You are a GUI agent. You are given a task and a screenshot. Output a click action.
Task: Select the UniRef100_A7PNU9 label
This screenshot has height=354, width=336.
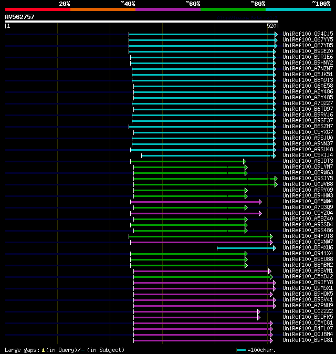tap(308, 306)
